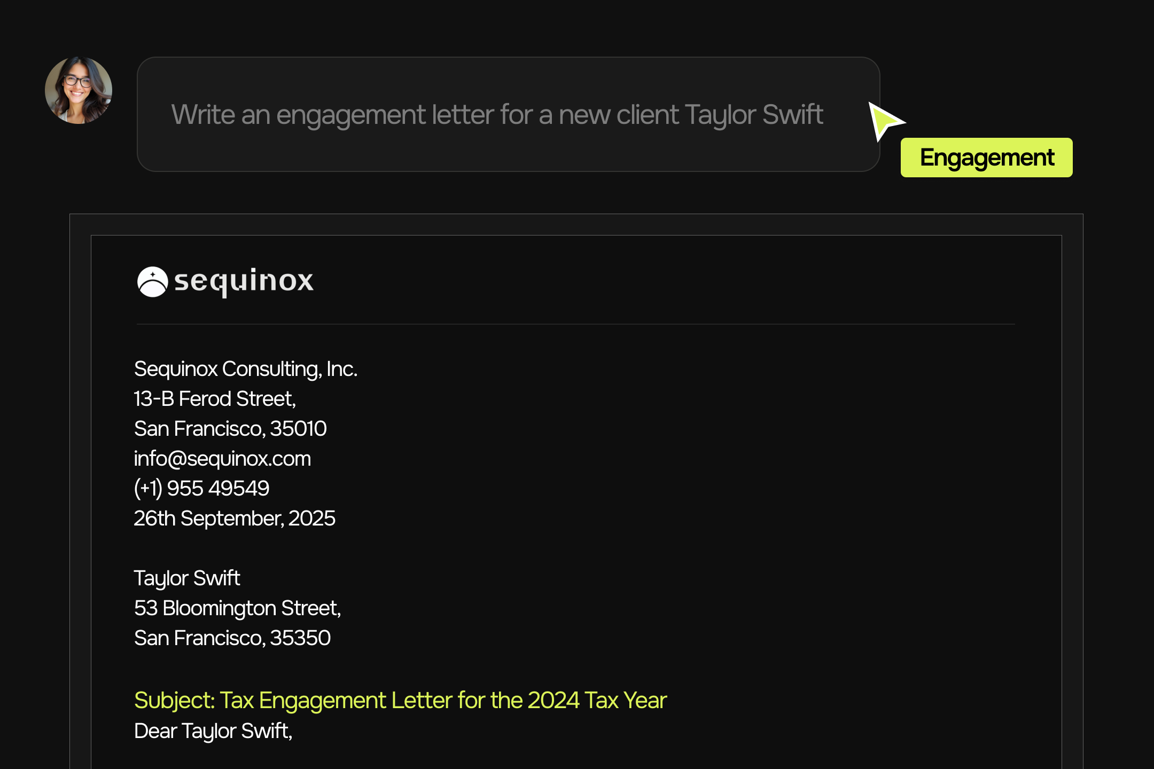The width and height of the screenshot is (1154, 769).
Task: Click the Engagement label tag
Action: click(986, 158)
